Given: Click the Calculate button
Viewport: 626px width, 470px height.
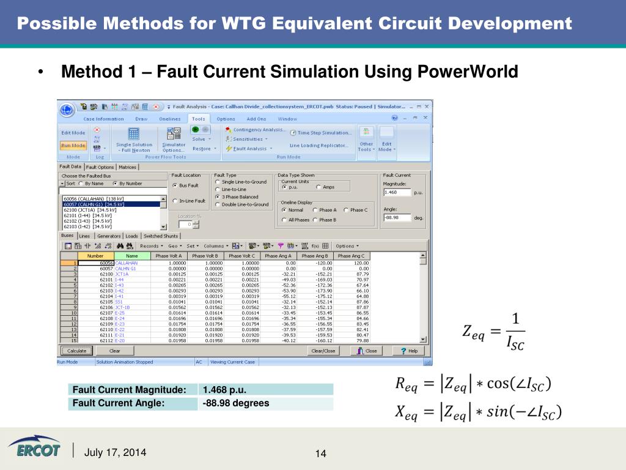Looking at the screenshot, I should (x=76, y=351).
